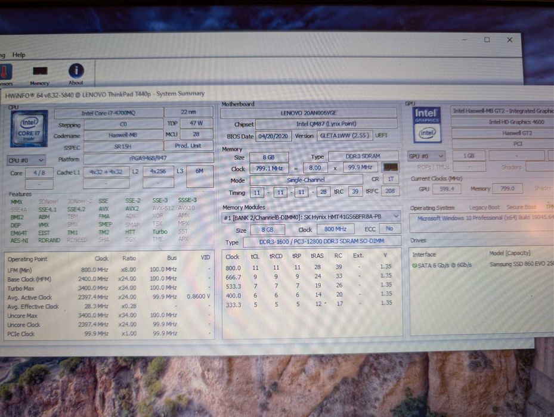Open the About info icon
This screenshot has width=554, height=417.
point(76,74)
